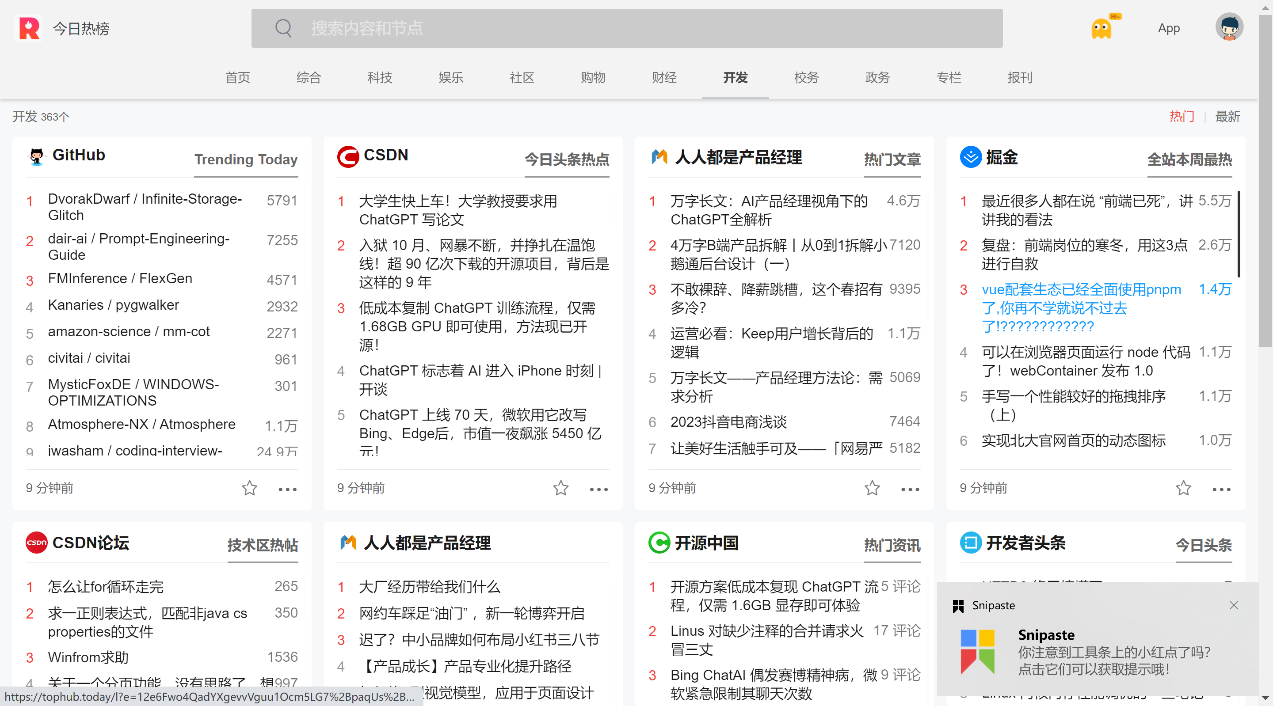
Task: Select the 购物 tab
Action: coord(594,77)
